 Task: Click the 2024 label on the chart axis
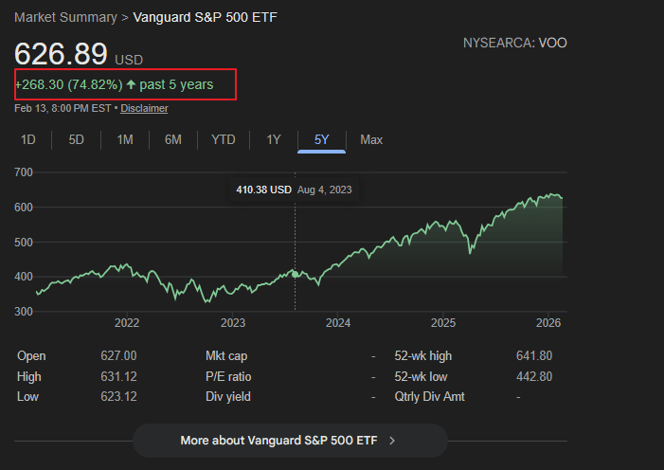[x=338, y=322]
